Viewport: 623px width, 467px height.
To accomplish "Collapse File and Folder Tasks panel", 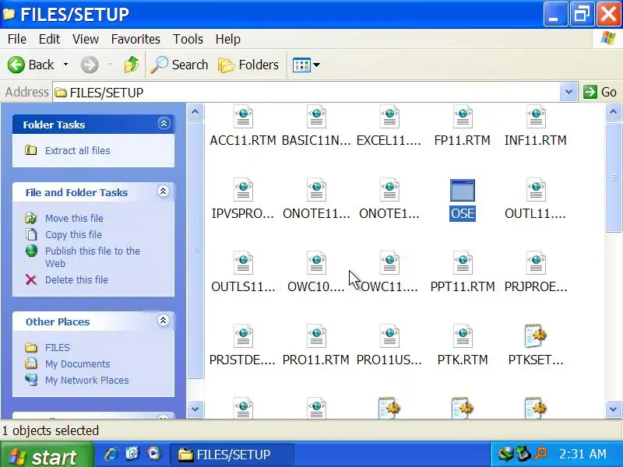I will pos(164,191).
